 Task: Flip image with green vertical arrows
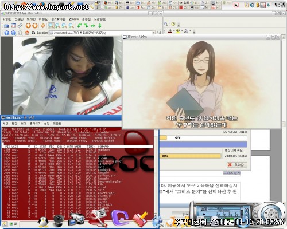[100, 26]
